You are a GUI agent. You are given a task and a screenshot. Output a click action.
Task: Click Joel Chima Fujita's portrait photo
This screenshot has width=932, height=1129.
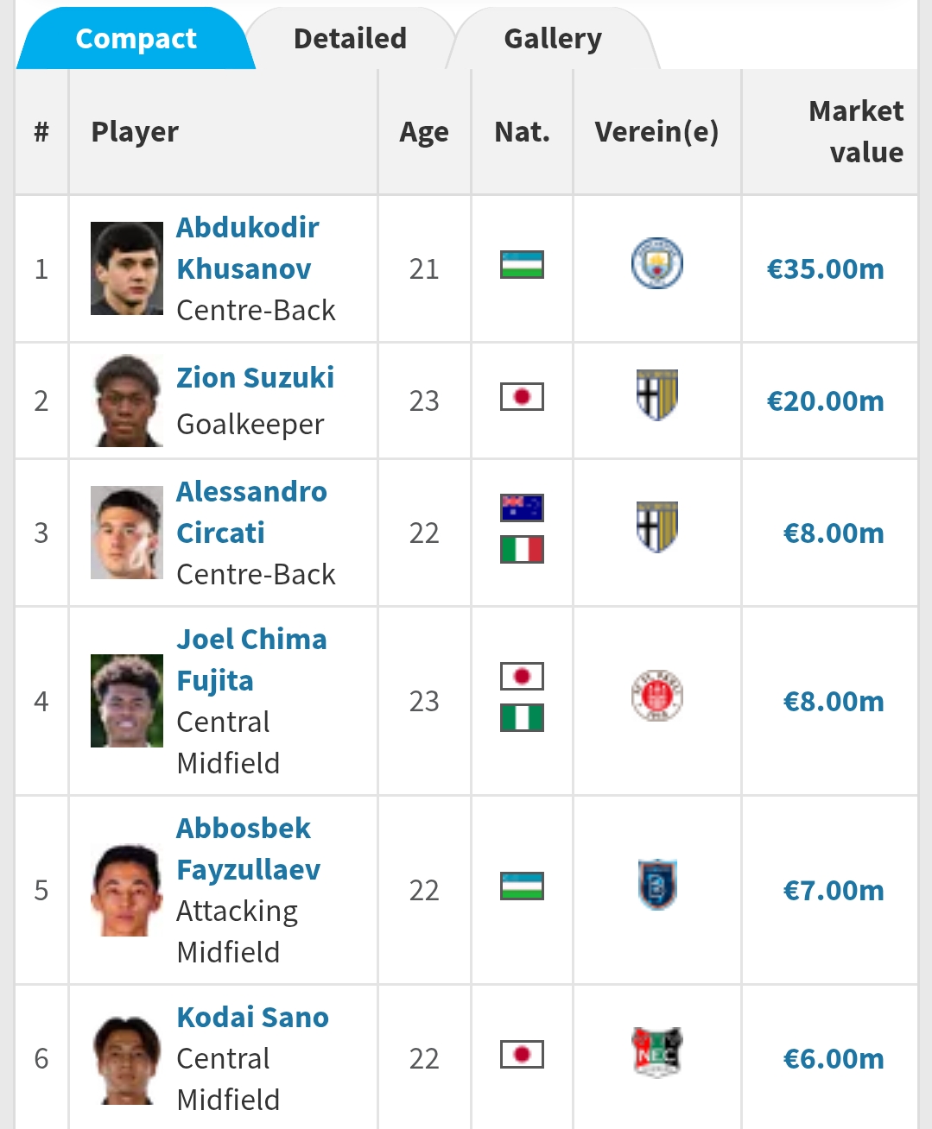click(127, 701)
